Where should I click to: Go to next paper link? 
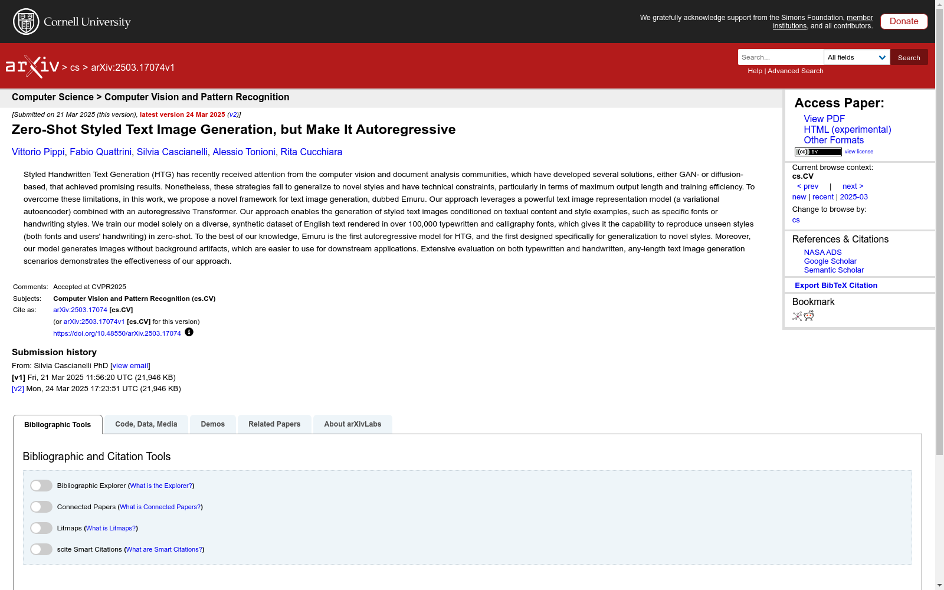(853, 186)
